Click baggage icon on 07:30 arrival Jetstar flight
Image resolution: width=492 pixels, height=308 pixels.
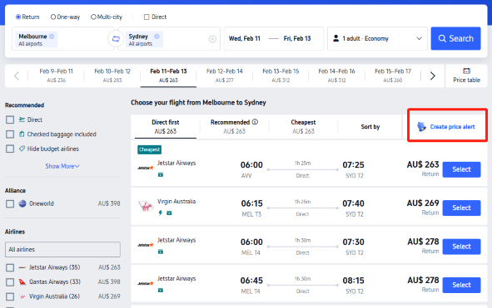161,252
